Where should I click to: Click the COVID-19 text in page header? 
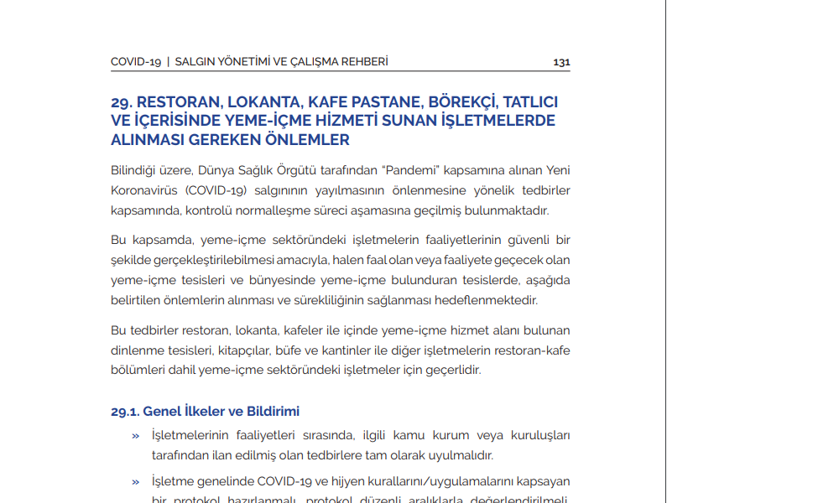click(x=136, y=62)
